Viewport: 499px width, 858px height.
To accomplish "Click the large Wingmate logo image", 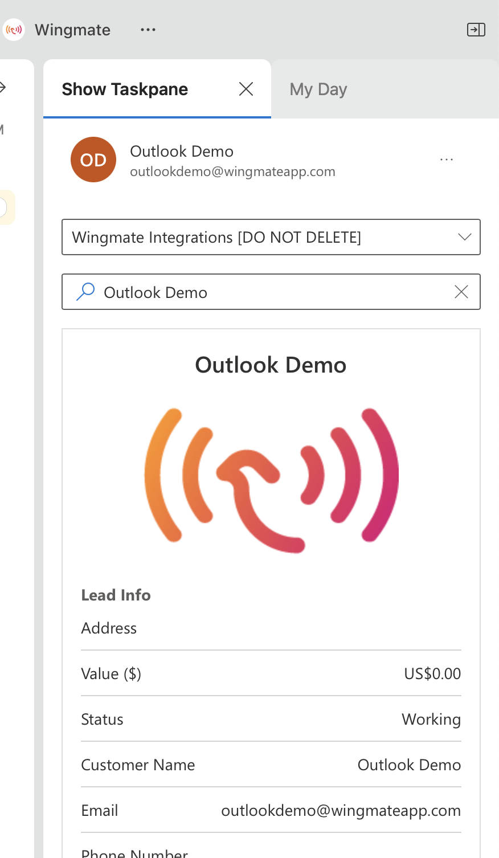I will pyautogui.click(x=271, y=480).
